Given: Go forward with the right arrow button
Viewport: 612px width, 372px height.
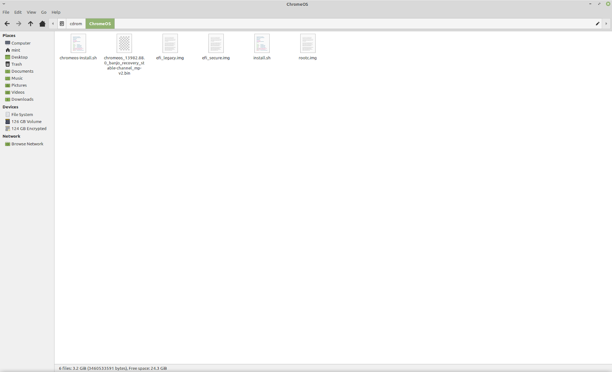Looking at the screenshot, I should (x=18, y=24).
